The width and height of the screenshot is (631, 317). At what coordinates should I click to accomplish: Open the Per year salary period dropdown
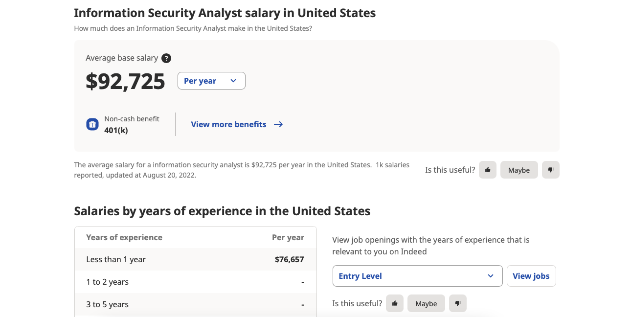coord(211,81)
